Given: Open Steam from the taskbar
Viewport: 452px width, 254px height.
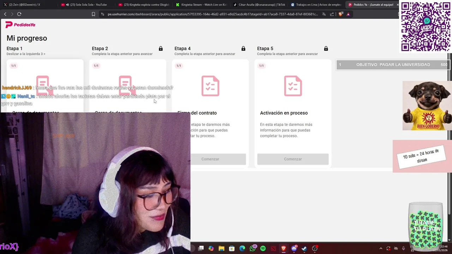Looking at the screenshot, I should (304, 248).
